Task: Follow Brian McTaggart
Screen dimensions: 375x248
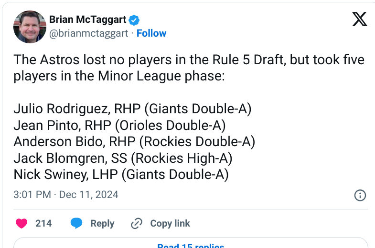Action: (x=151, y=33)
